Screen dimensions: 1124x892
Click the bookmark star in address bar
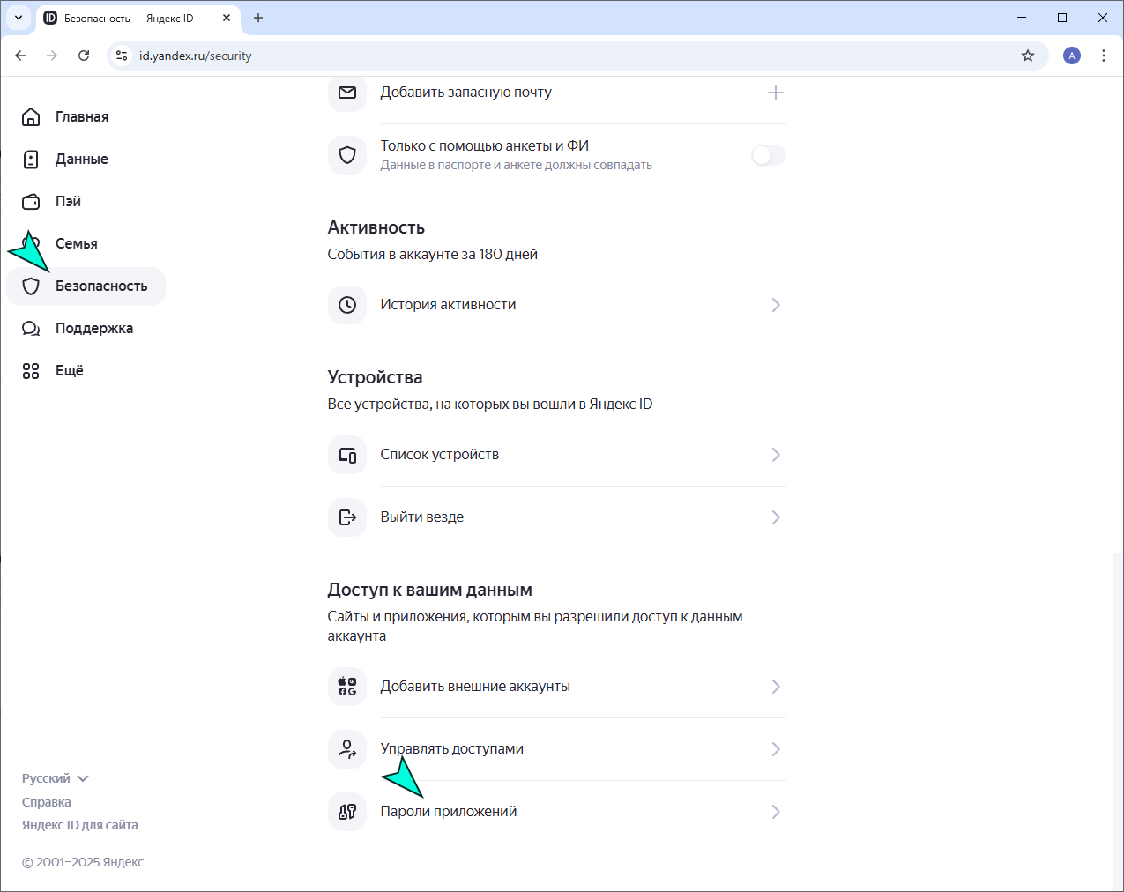pos(1028,55)
